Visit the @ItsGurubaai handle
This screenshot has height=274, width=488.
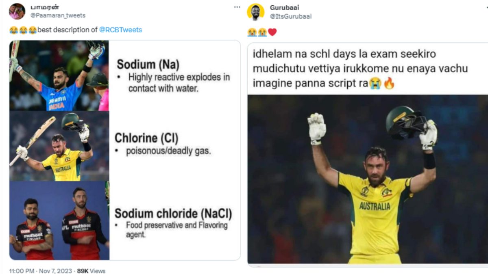click(x=290, y=16)
